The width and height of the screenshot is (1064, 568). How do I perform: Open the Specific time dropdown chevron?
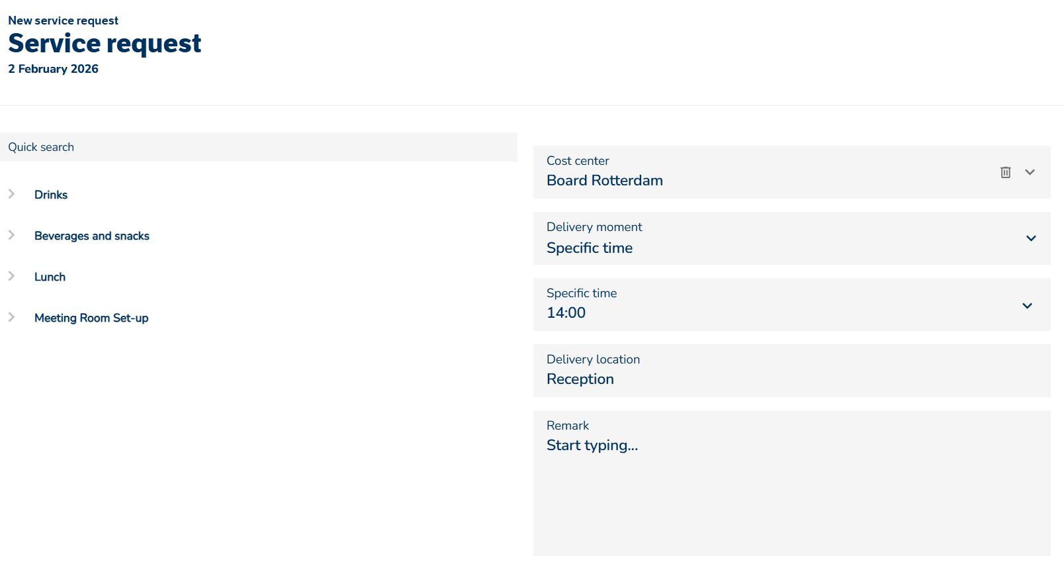click(x=1027, y=305)
